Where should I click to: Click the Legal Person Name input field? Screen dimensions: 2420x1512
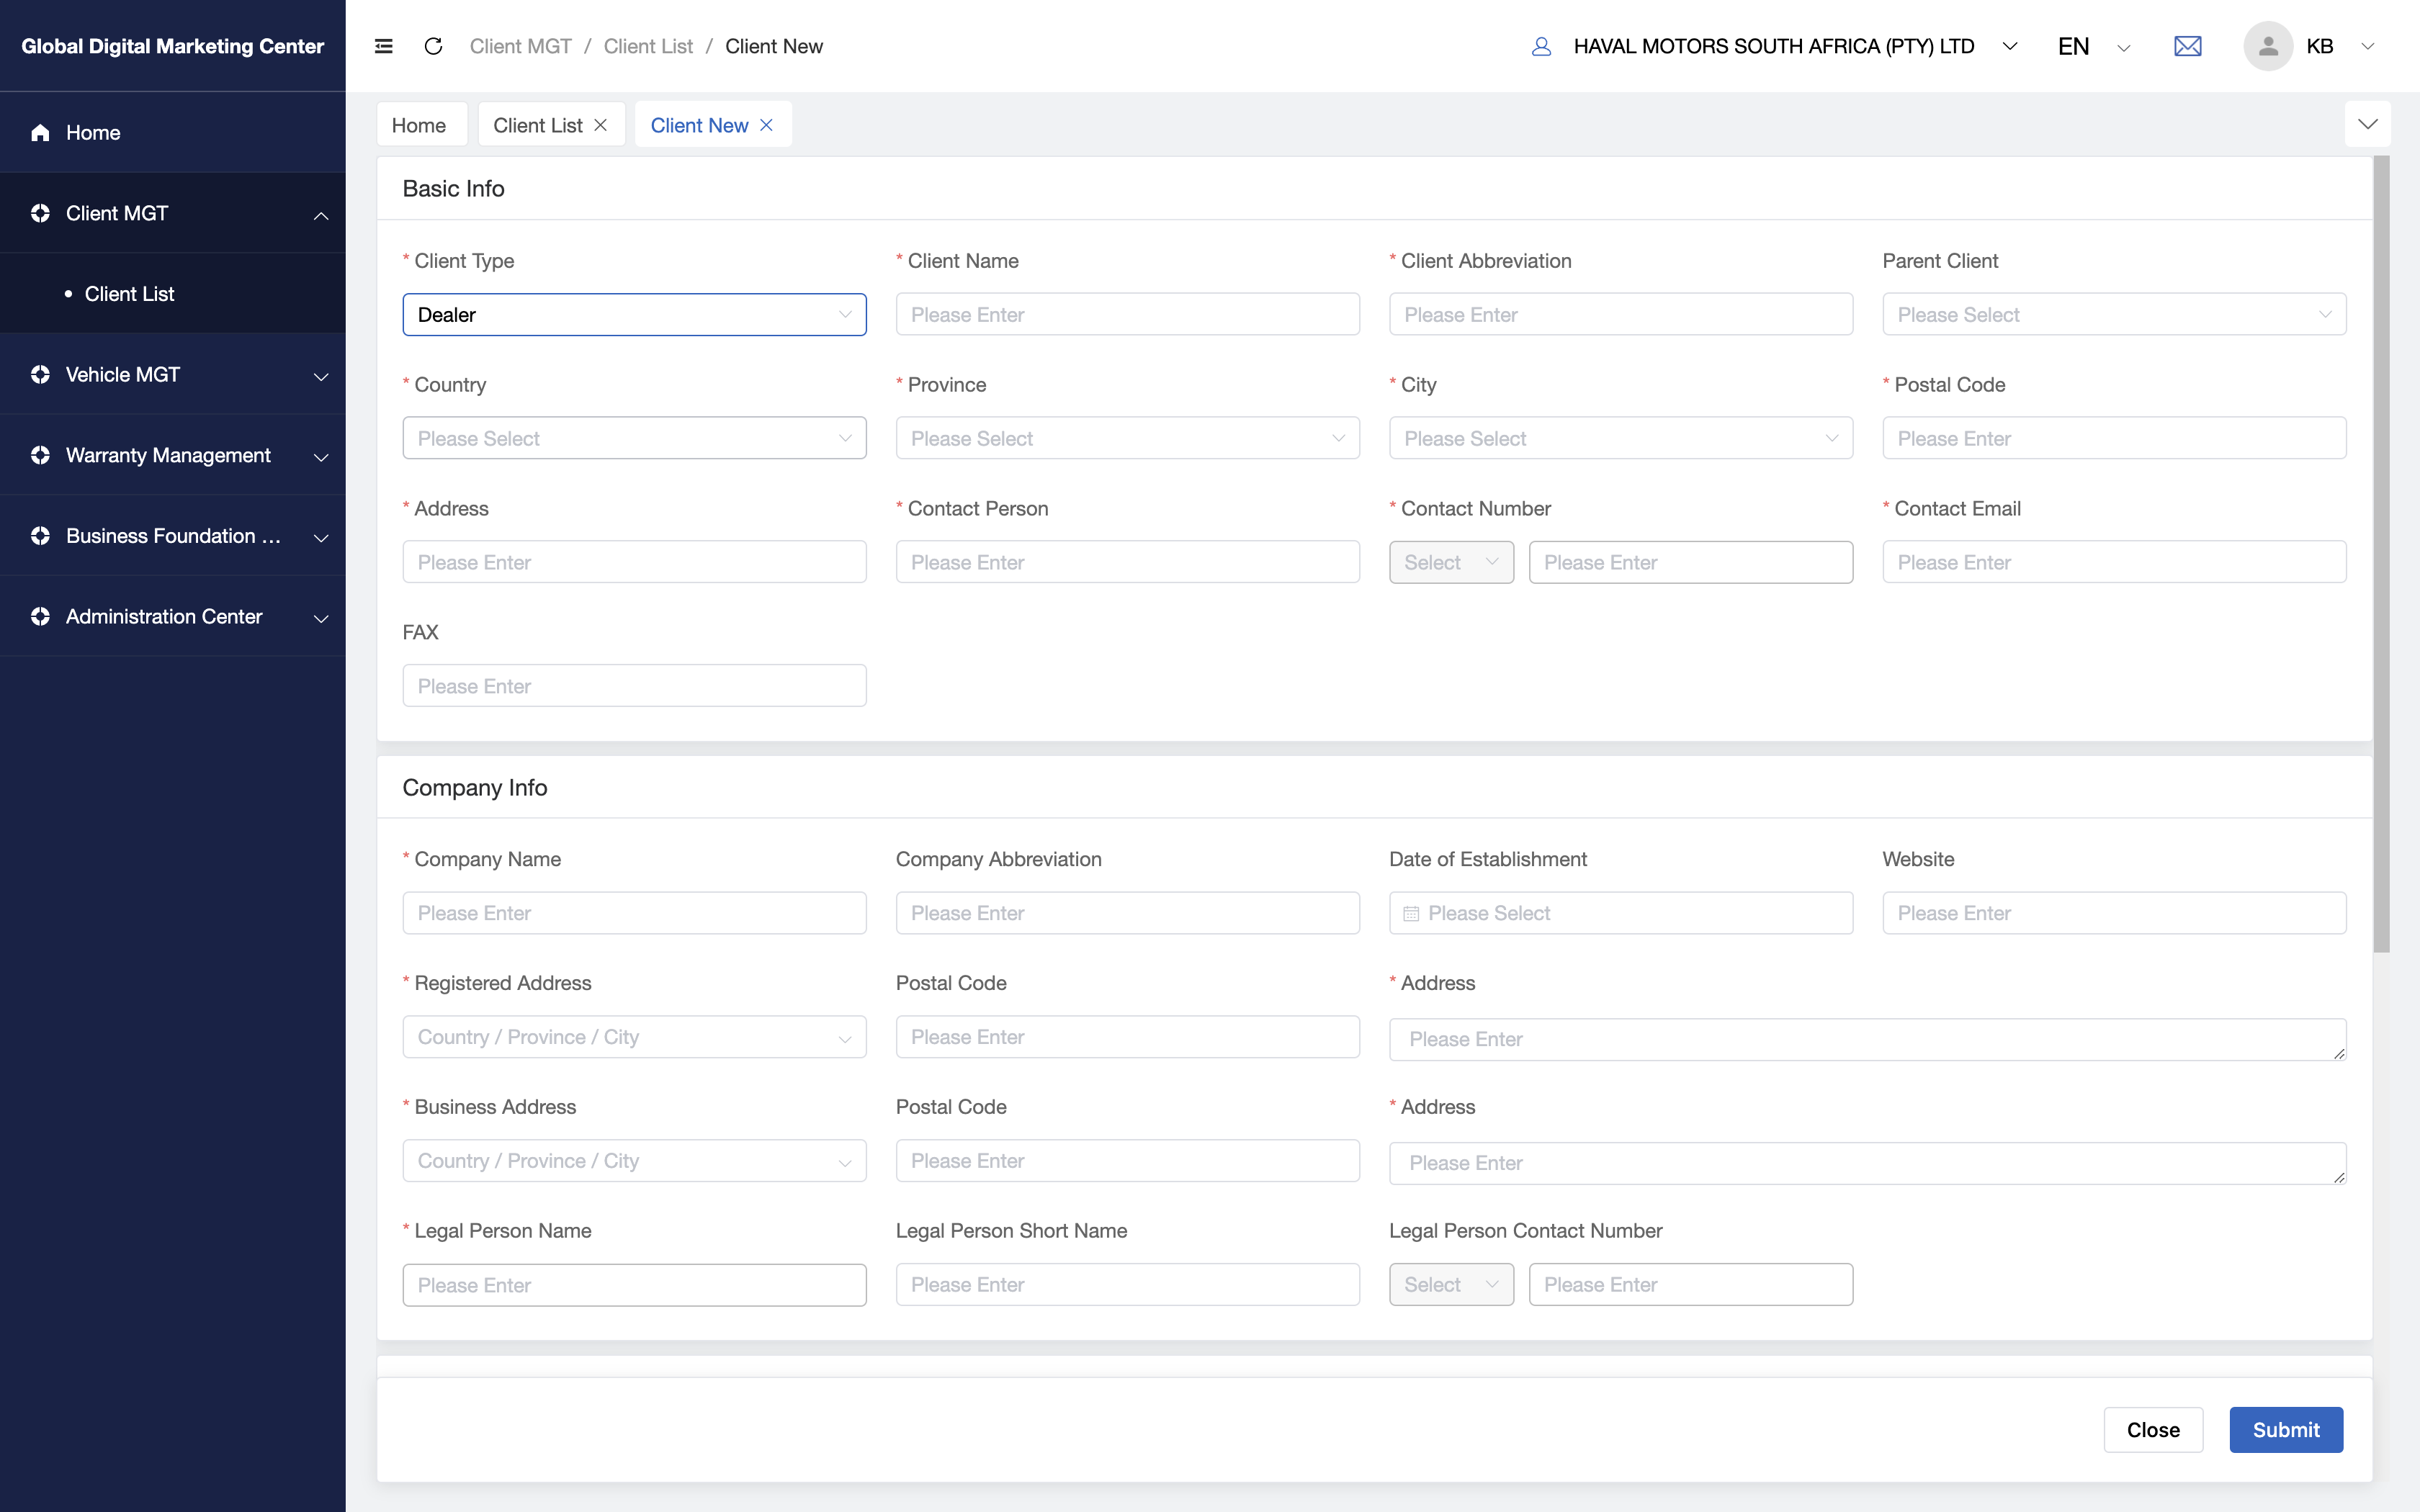click(x=634, y=1285)
